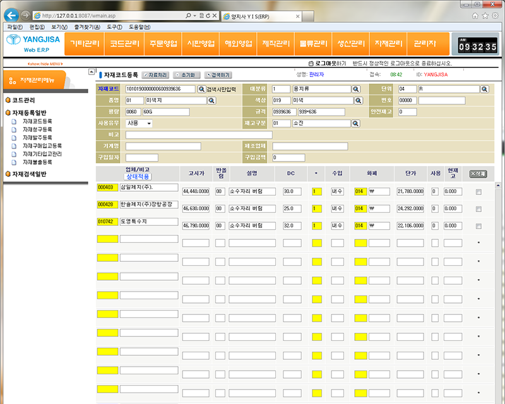Tick the delete checkbox for 한솔제지(주)장항공장 row

click(x=478, y=208)
